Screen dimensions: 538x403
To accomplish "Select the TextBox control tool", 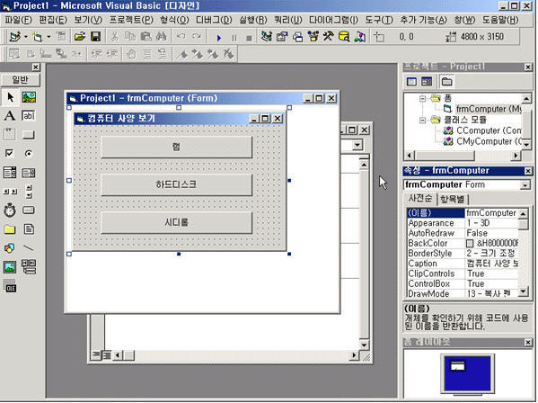I will pos(29,116).
